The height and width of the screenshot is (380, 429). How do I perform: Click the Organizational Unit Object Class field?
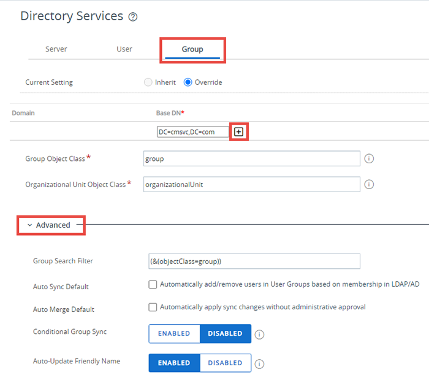pyautogui.click(x=252, y=184)
